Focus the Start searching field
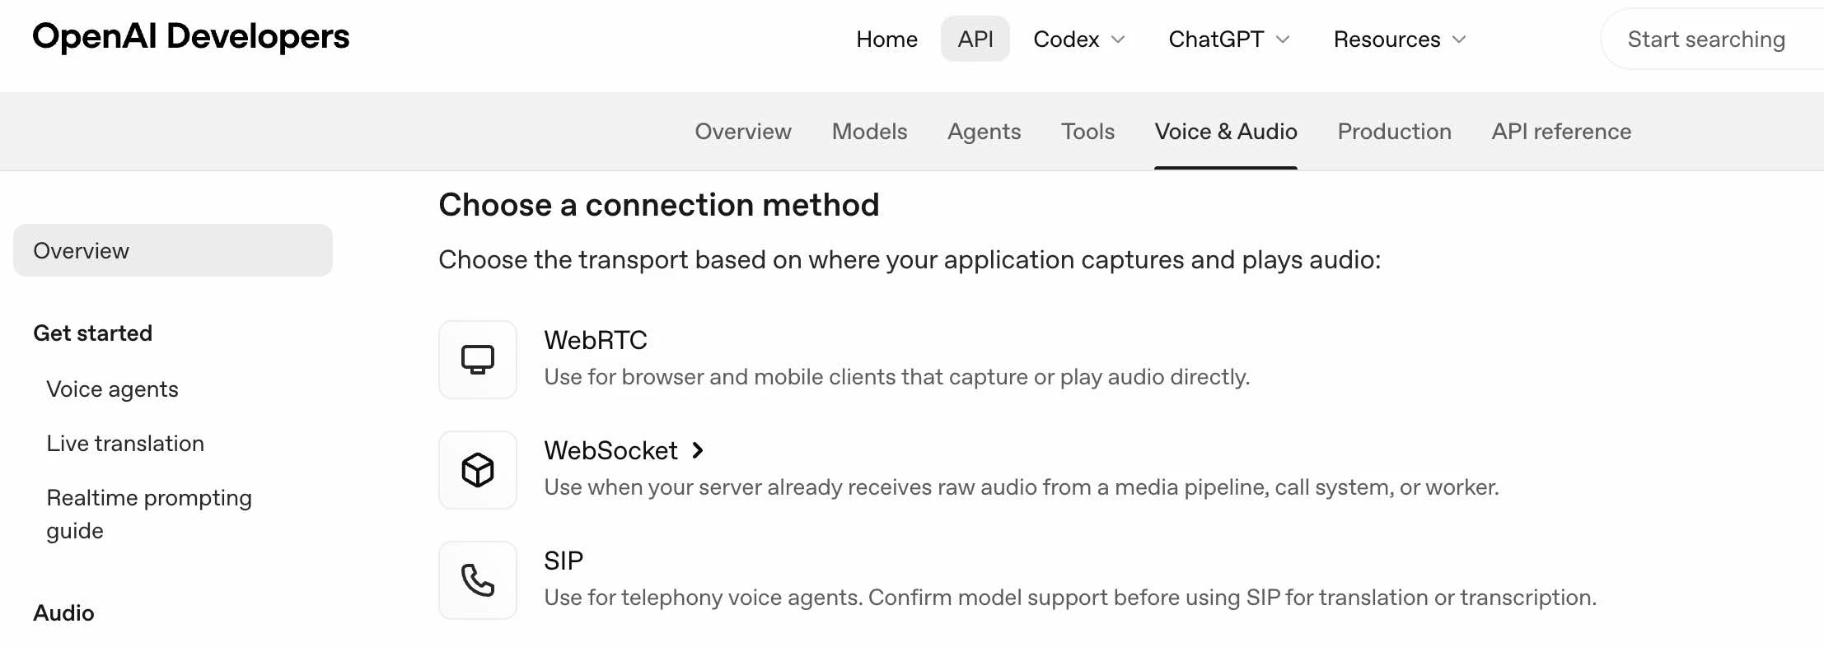 pyautogui.click(x=1712, y=40)
